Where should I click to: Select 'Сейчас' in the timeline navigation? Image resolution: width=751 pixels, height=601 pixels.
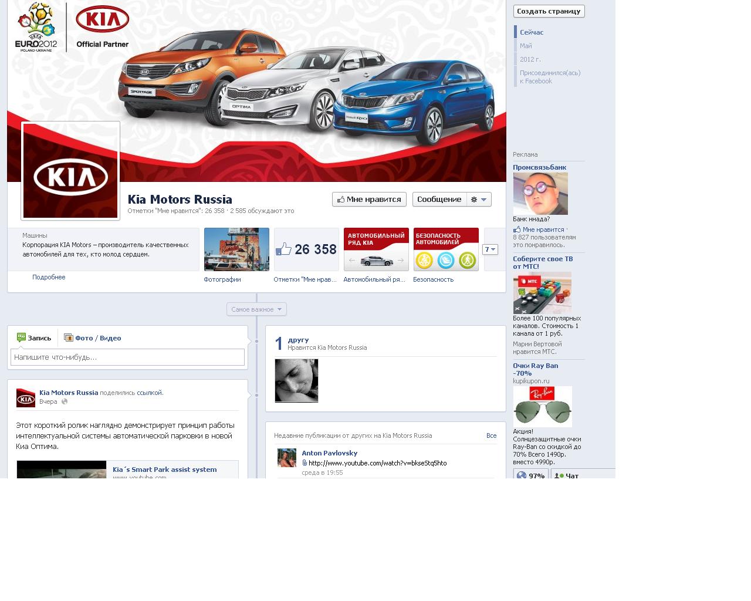[532, 32]
